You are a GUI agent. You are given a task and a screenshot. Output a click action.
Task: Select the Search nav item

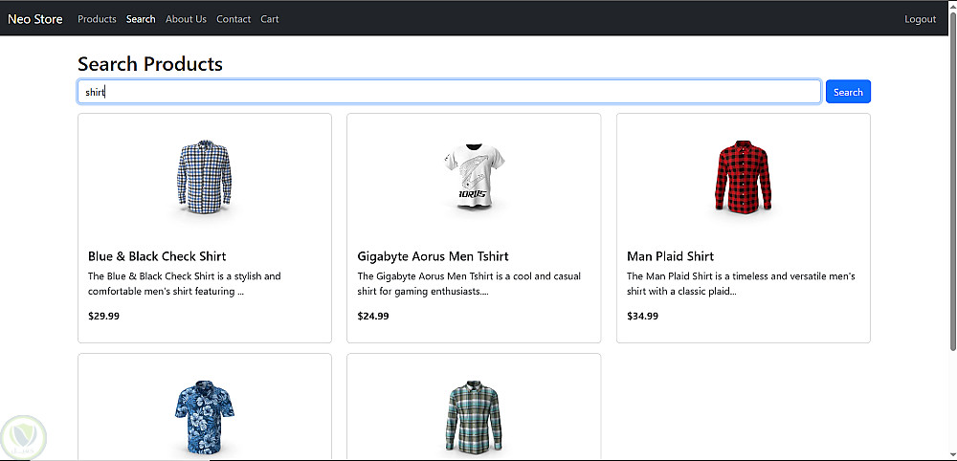141,19
